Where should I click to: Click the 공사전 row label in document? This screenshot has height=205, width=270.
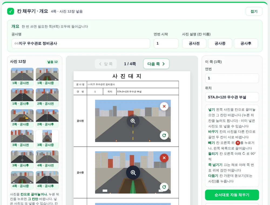[x=80, y=121]
